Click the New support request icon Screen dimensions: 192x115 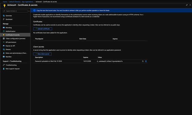pos(4,69)
